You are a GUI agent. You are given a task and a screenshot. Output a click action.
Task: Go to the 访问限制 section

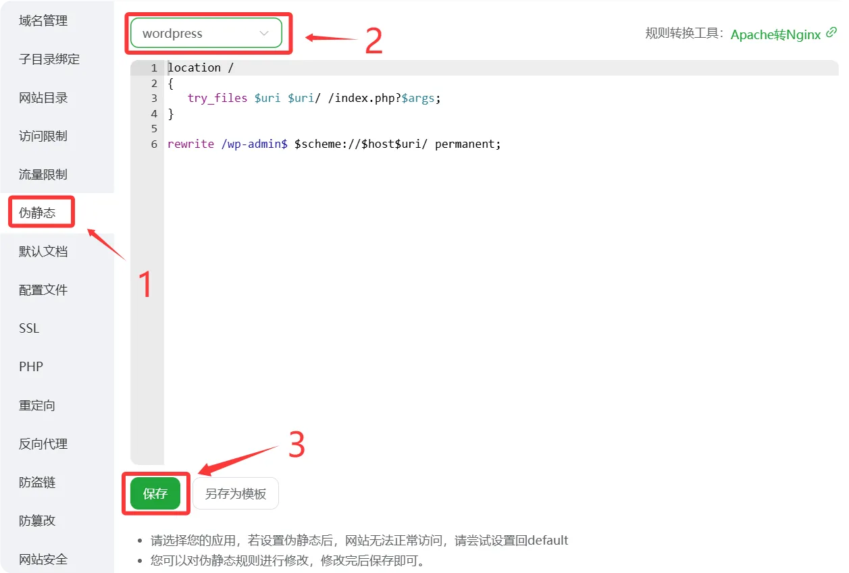[43, 136]
